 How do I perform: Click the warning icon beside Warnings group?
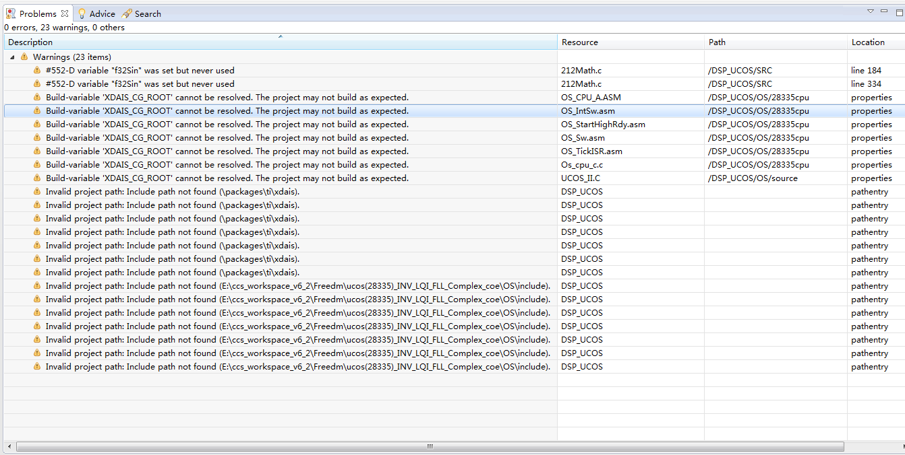(x=24, y=57)
